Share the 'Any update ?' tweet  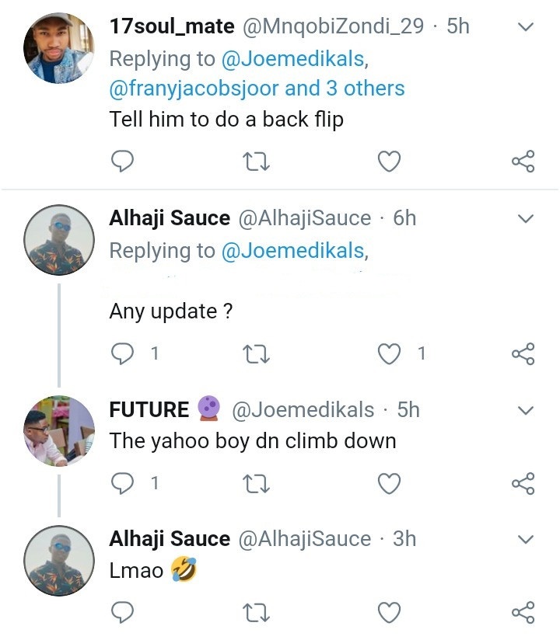[523, 353]
